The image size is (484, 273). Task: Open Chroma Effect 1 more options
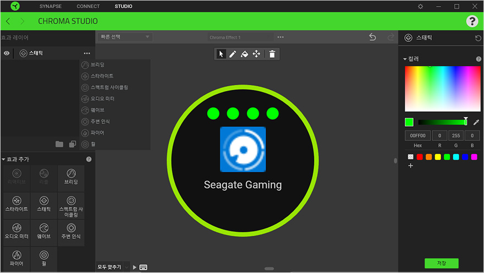(280, 37)
